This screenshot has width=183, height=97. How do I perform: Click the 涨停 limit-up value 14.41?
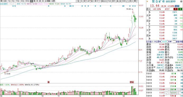coord(162,60)
